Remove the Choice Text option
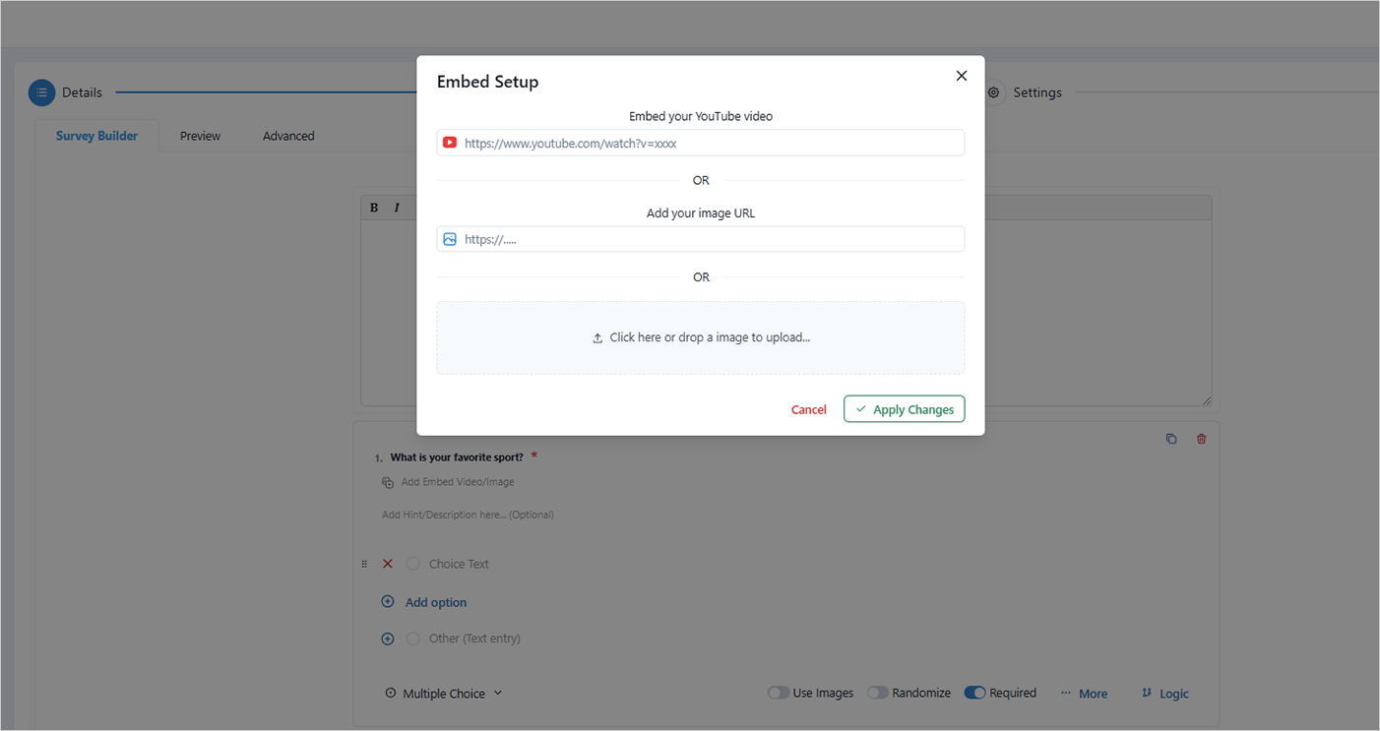1380x731 pixels. point(388,564)
